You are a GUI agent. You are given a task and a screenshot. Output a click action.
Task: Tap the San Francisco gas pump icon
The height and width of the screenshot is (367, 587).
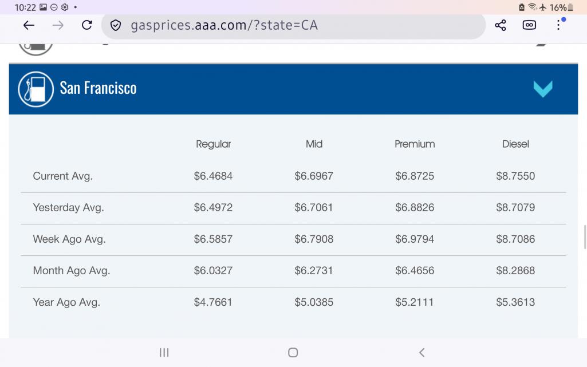pos(36,89)
